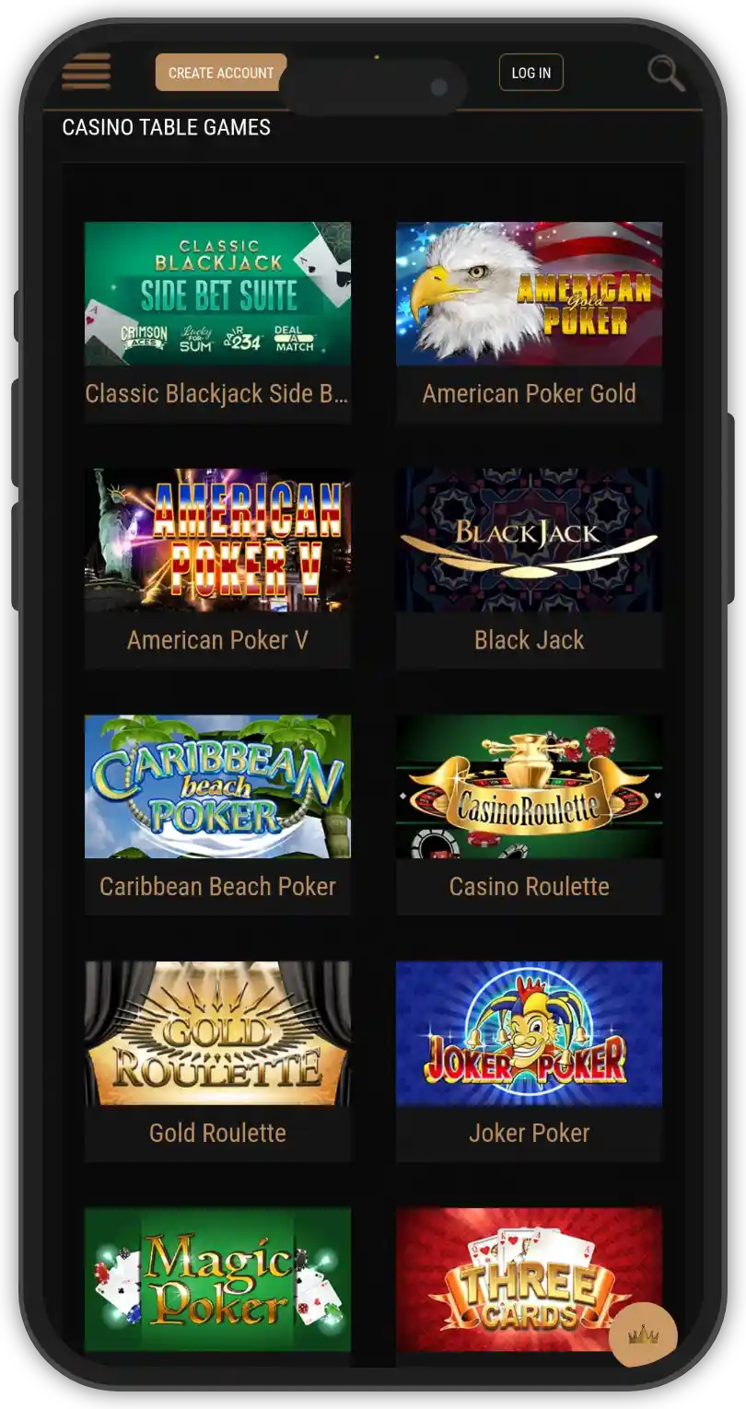Open American Poker Gold eagle thumbnail

click(x=530, y=294)
